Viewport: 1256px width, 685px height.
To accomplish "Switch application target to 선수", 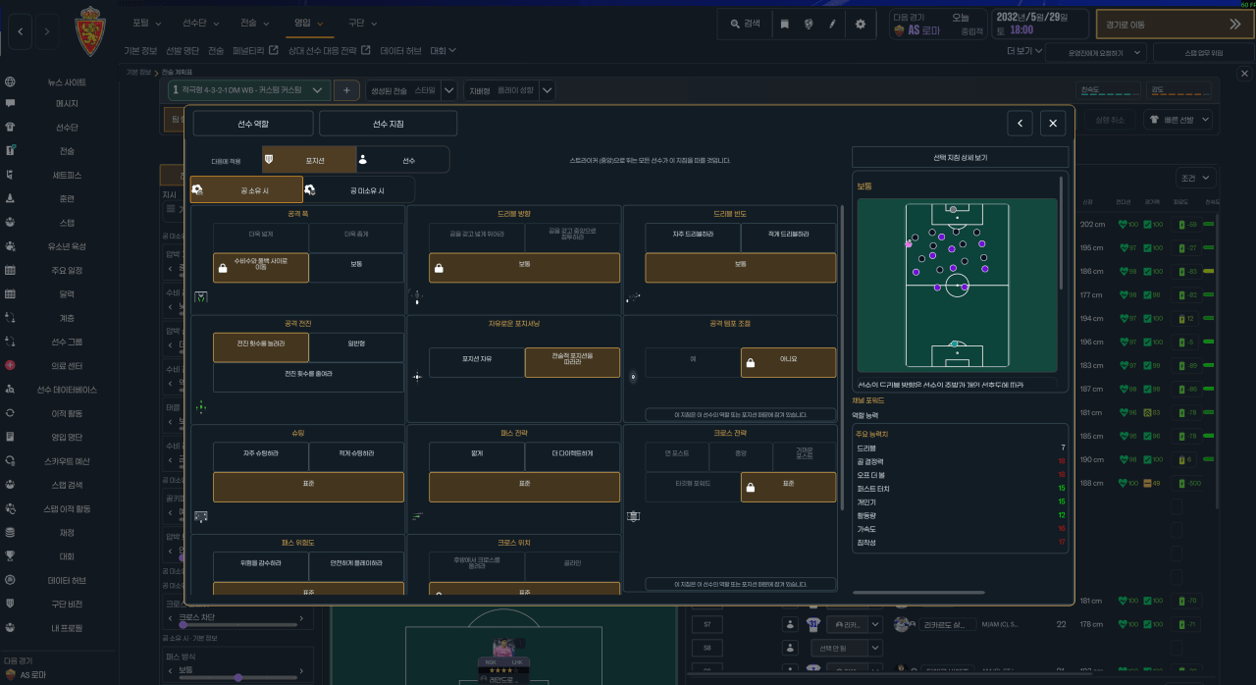I will click(x=402, y=159).
